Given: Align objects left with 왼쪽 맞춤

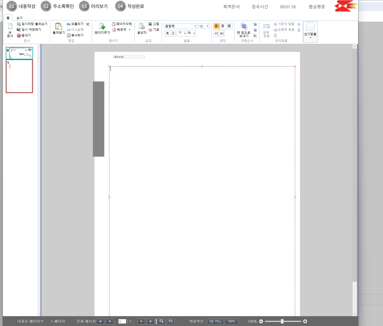Looking at the screenshot, I should click(267, 30).
